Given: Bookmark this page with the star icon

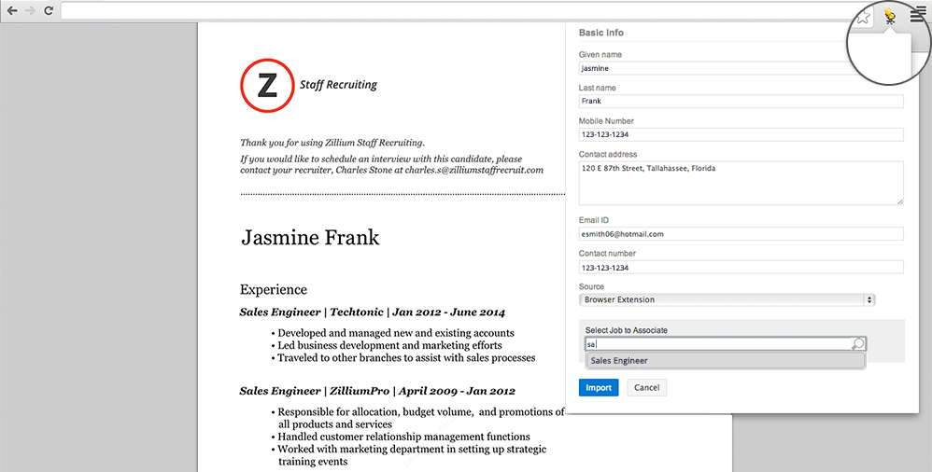Looking at the screenshot, I should click(x=864, y=16).
